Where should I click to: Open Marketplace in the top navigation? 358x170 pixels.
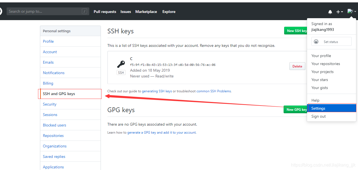coord(146,12)
